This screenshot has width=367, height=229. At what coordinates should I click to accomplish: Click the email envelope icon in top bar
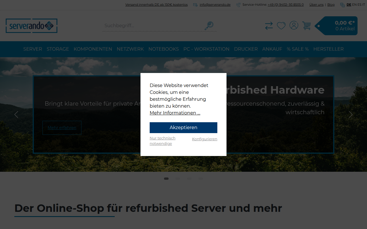(196, 5)
